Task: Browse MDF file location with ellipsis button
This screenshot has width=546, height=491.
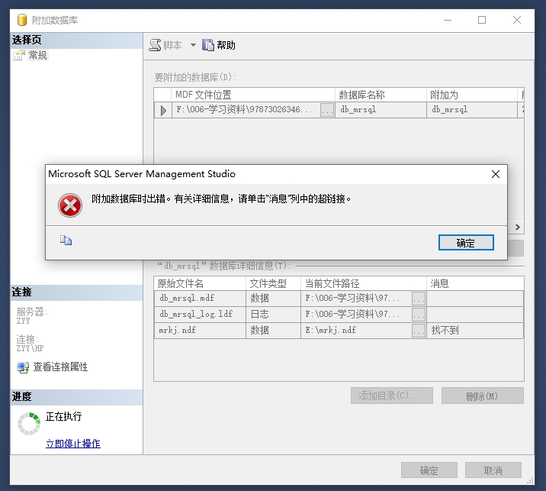Action: coord(327,110)
